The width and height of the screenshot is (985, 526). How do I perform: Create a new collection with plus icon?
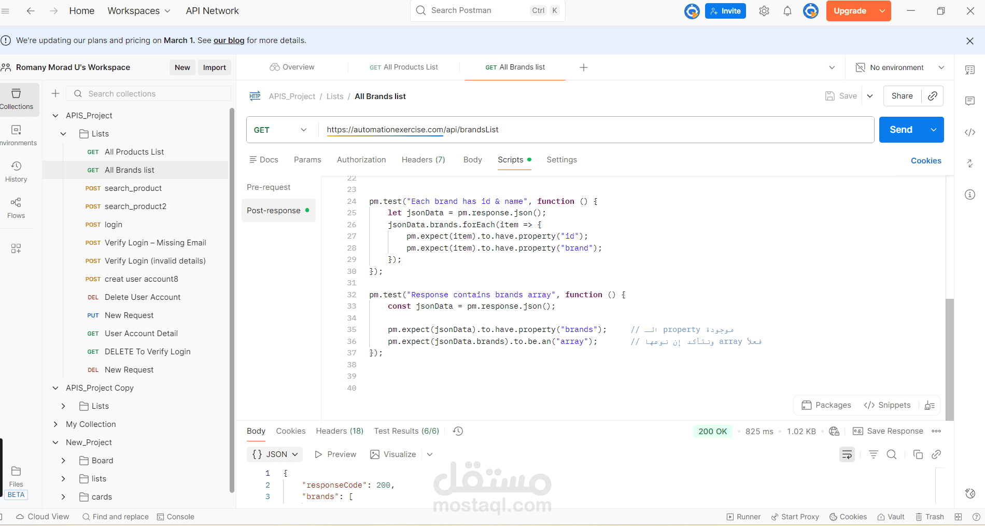tap(55, 93)
